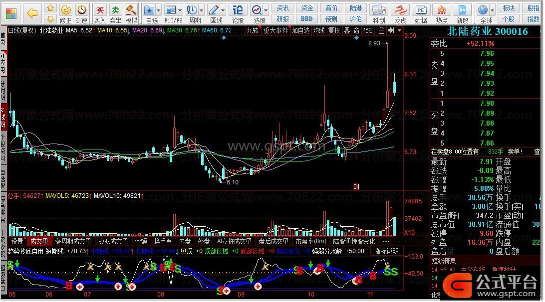Click the 测速 clock icon
The width and height of the screenshot is (545, 302).
(x=81, y=10)
